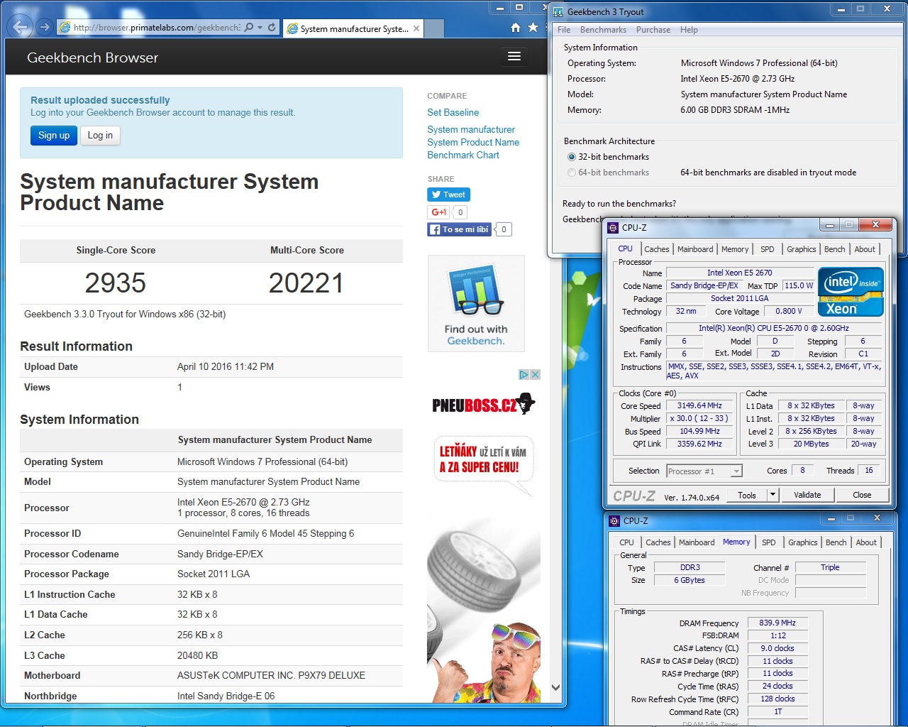The width and height of the screenshot is (908, 727).
Task: Click the page scrollbar down arrow
Action: point(555,687)
